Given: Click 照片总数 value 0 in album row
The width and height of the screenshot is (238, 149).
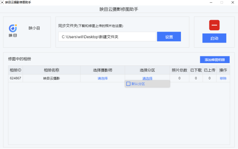Looking at the screenshot, I should [x=179, y=78].
